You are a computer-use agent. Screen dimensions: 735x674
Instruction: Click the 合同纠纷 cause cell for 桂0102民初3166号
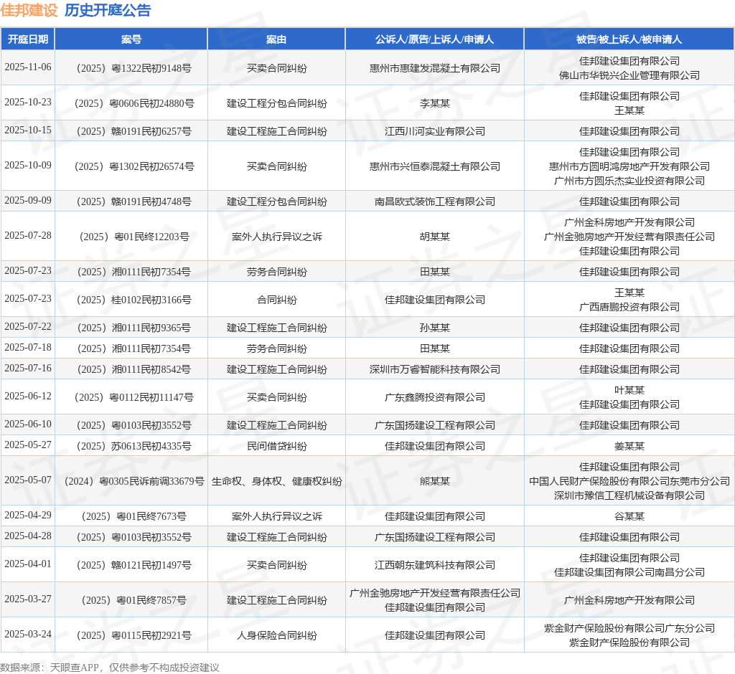click(276, 300)
